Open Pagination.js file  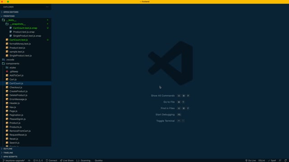click(x=26, y=115)
